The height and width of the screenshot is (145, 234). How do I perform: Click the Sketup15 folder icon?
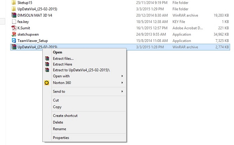pyautogui.click(x=13, y=2)
